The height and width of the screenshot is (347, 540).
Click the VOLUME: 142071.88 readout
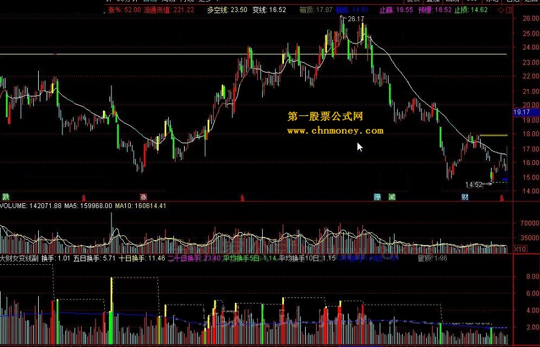(31, 206)
